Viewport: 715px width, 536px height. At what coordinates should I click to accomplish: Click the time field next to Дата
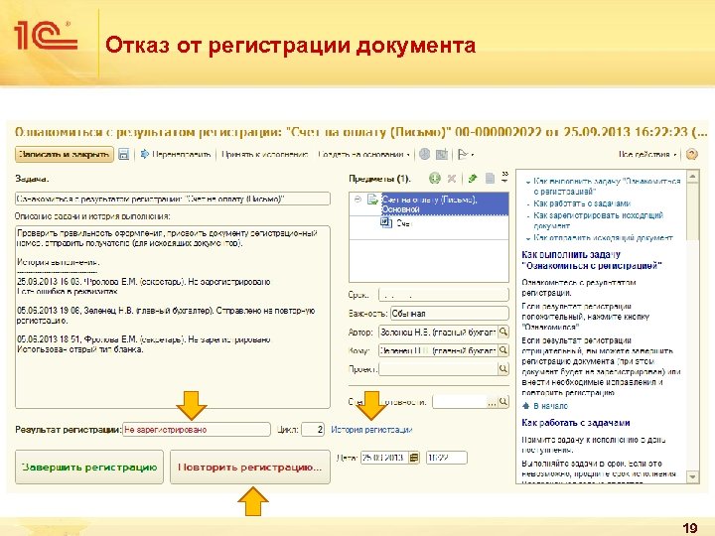[447, 458]
